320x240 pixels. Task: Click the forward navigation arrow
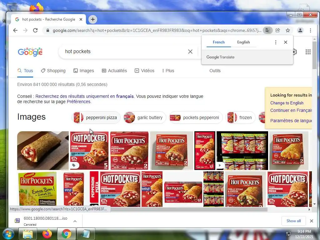(x=25, y=30)
